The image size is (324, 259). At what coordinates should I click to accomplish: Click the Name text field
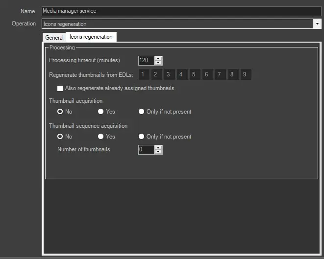pyautogui.click(x=181, y=11)
